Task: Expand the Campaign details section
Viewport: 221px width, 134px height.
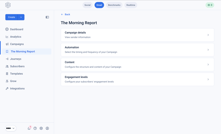Action: [x=138, y=35]
